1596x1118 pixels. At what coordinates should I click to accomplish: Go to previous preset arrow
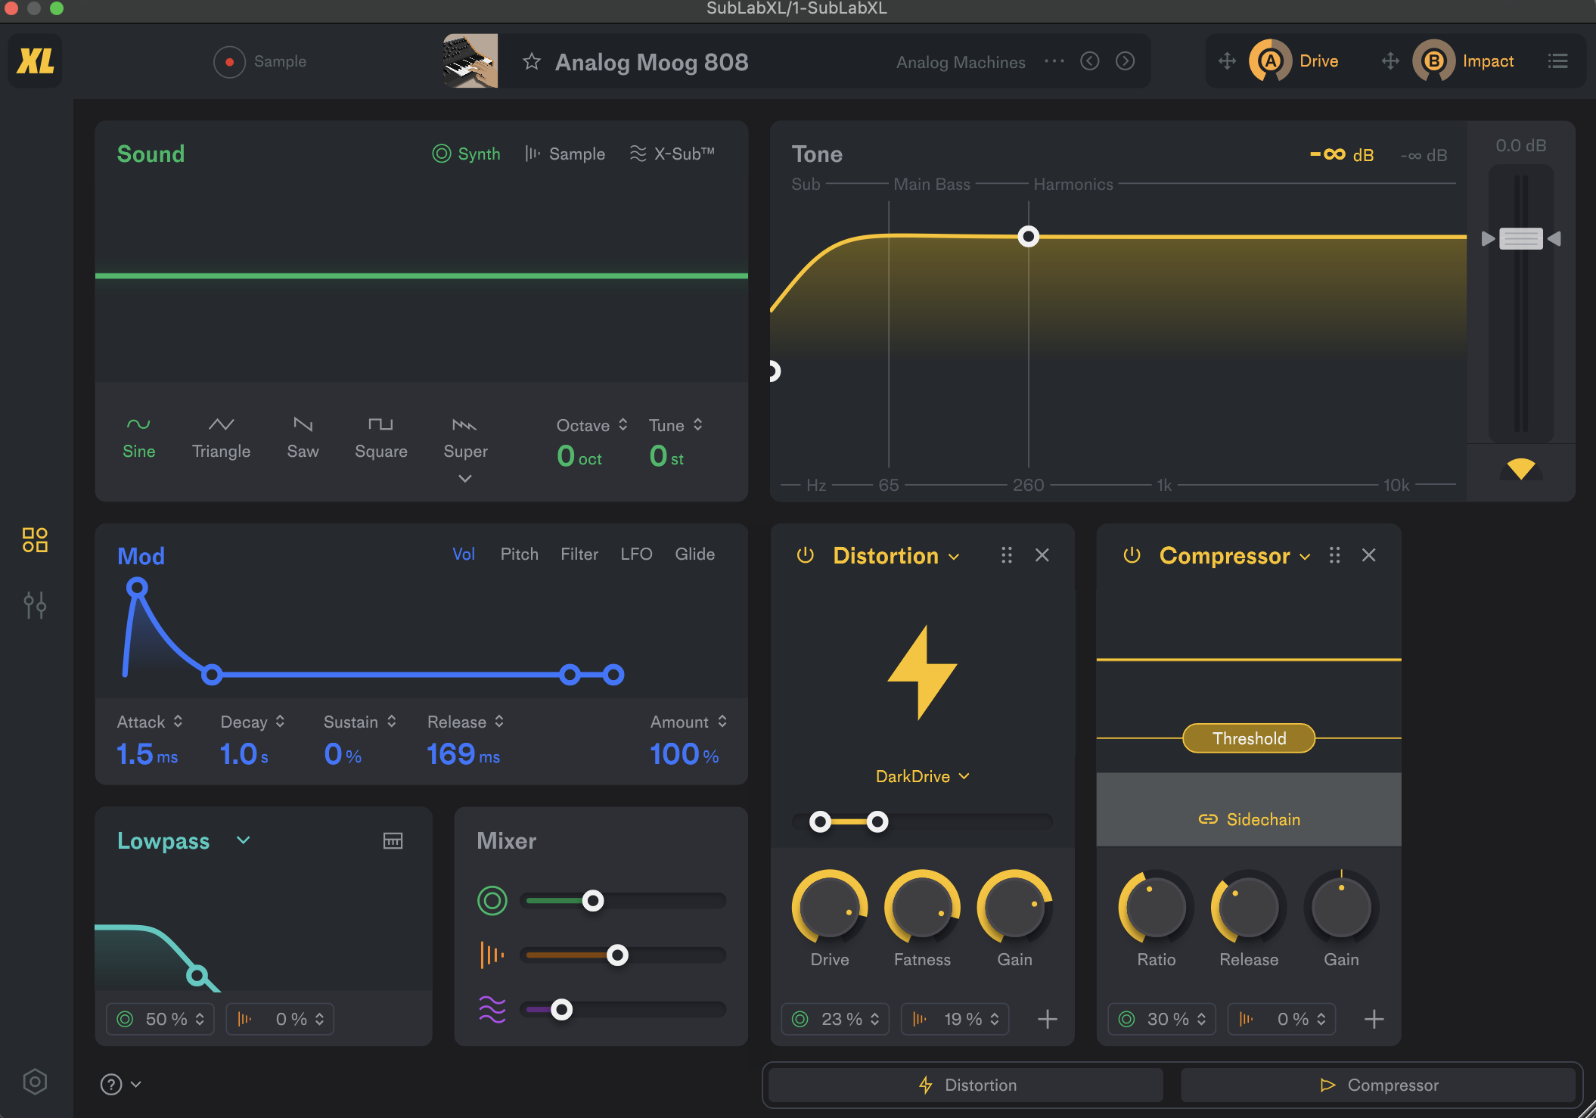(x=1090, y=61)
